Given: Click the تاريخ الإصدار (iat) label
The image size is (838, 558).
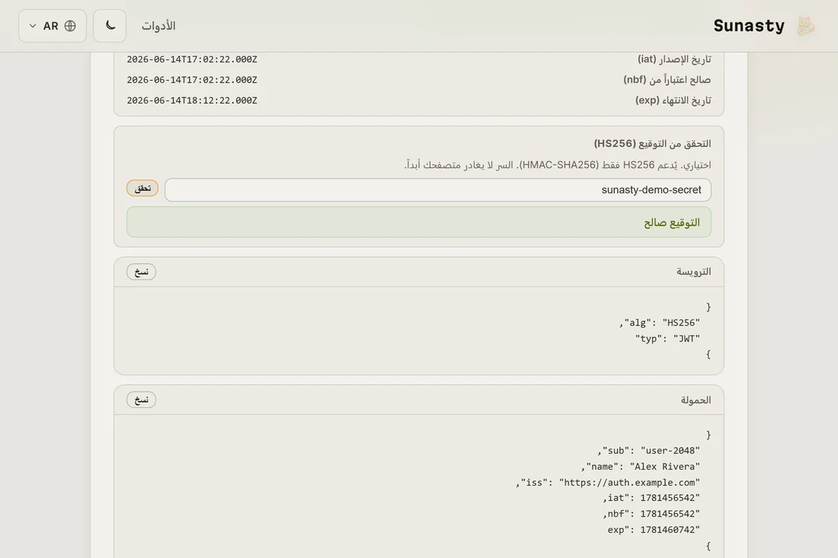Looking at the screenshot, I should [x=674, y=59].
